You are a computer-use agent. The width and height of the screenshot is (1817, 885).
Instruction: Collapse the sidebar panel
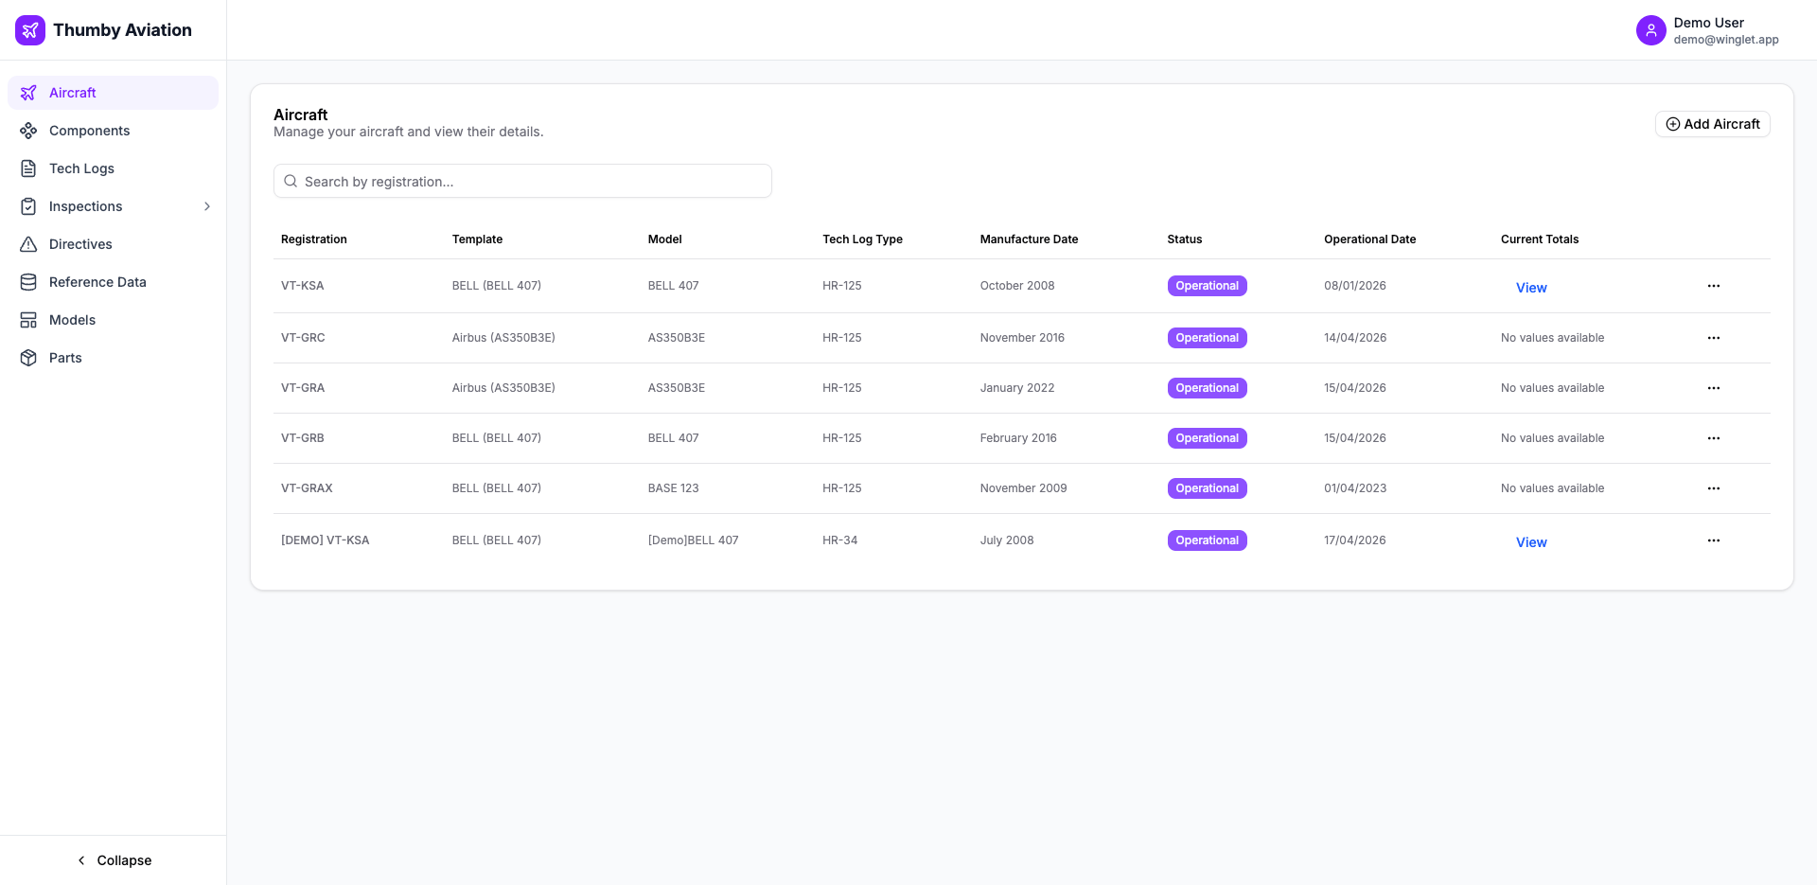114,860
